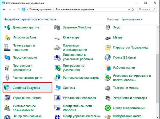
Task: Open the Система link text
Action: (69, 88)
